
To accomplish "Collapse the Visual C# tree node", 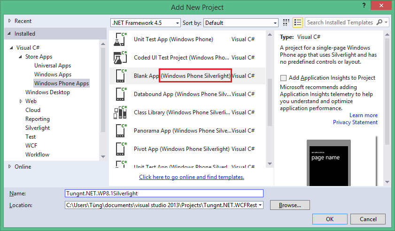I will pyautogui.click(x=11, y=47).
